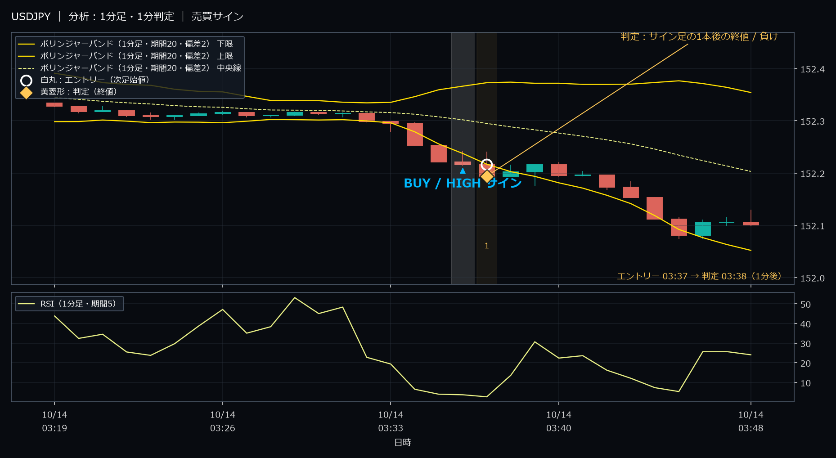Click the 10/14 03:48 time axis label
836x458 pixels.
[x=751, y=422]
